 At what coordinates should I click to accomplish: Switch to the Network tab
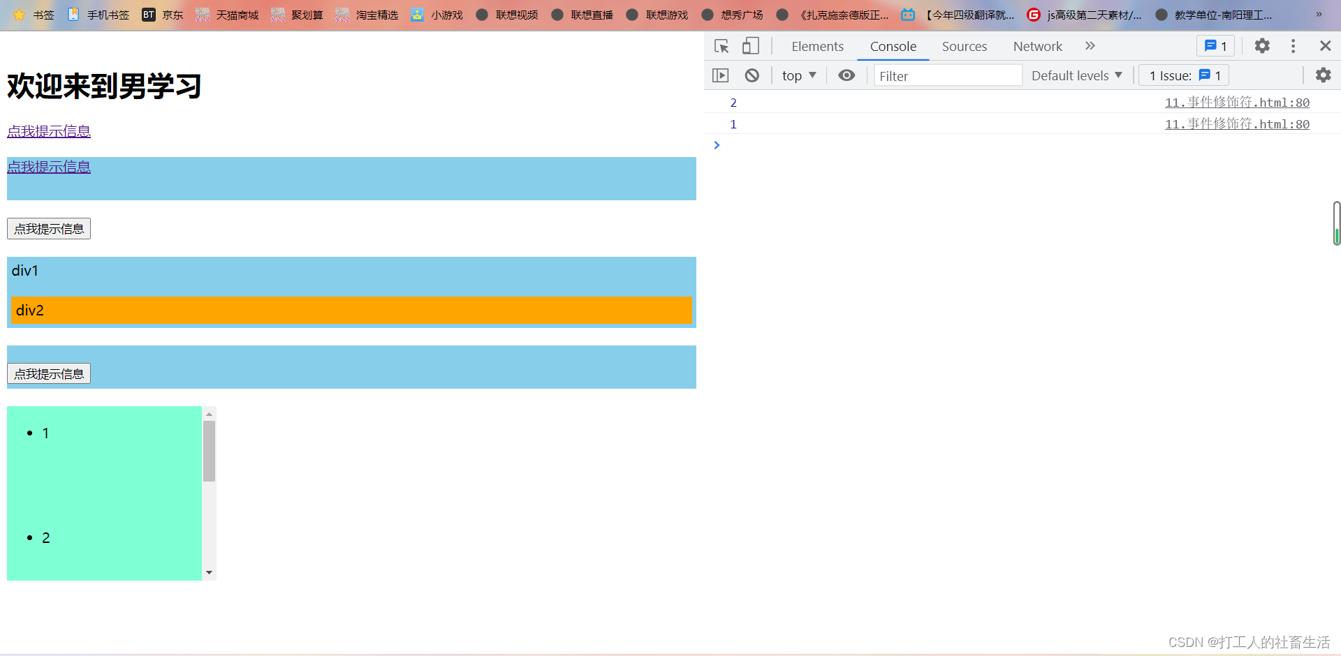tap(1037, 46)
